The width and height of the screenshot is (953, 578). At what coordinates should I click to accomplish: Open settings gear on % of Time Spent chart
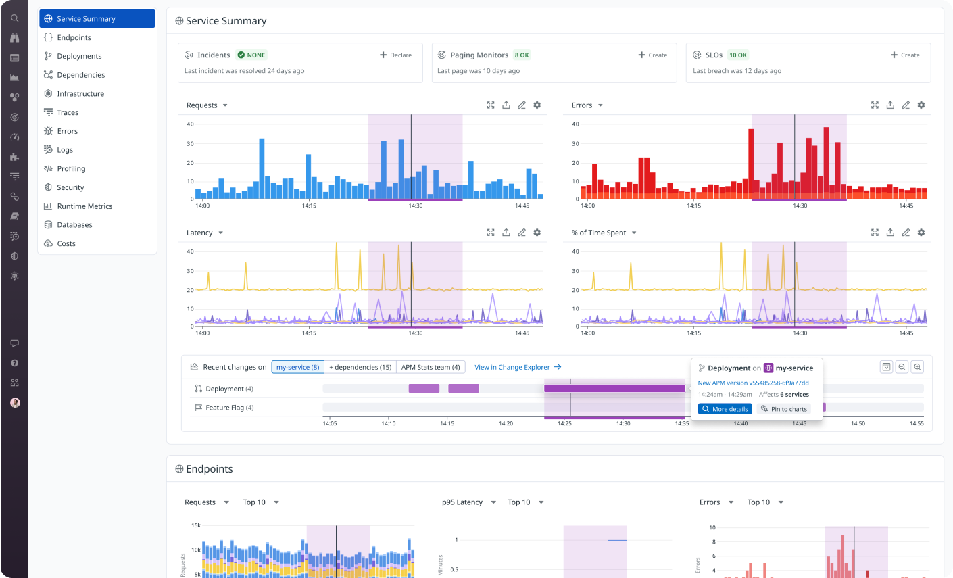921,233
